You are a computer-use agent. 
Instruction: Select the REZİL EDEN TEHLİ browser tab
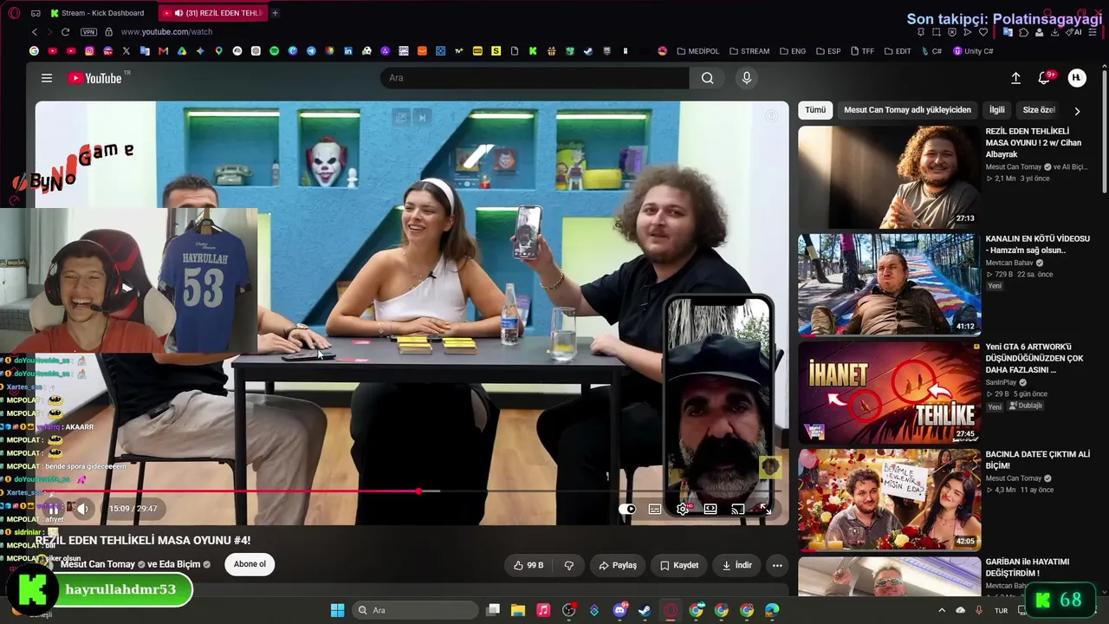[214, 13]
